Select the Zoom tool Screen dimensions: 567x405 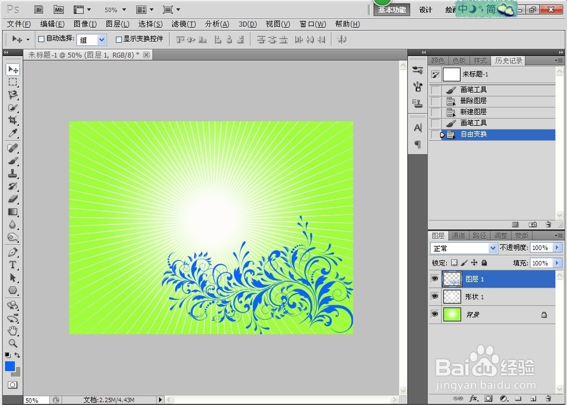[13, 343]
